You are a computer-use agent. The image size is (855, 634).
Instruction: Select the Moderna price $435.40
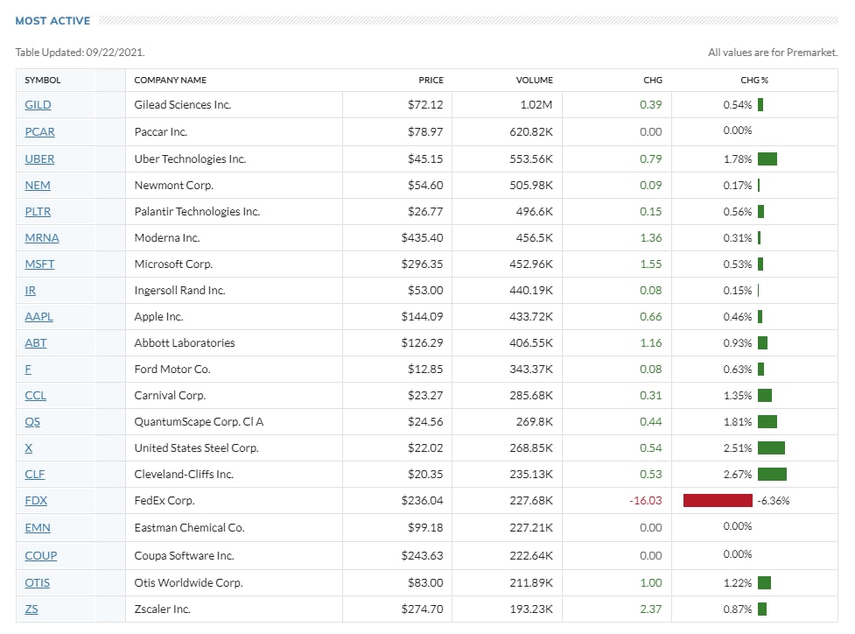tap(422, 238)
